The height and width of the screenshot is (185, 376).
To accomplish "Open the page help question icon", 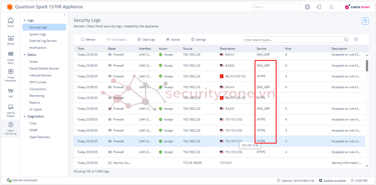I will [365, 21].
